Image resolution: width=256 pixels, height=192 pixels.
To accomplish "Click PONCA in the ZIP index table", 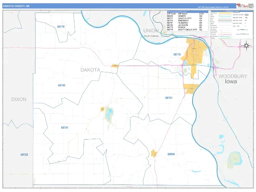I will (x=182, y=28).
